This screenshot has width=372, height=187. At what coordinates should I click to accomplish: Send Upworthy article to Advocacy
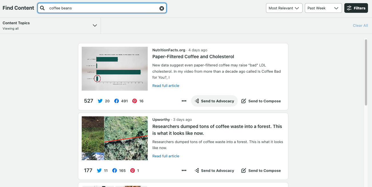click(x=214, y=170)
